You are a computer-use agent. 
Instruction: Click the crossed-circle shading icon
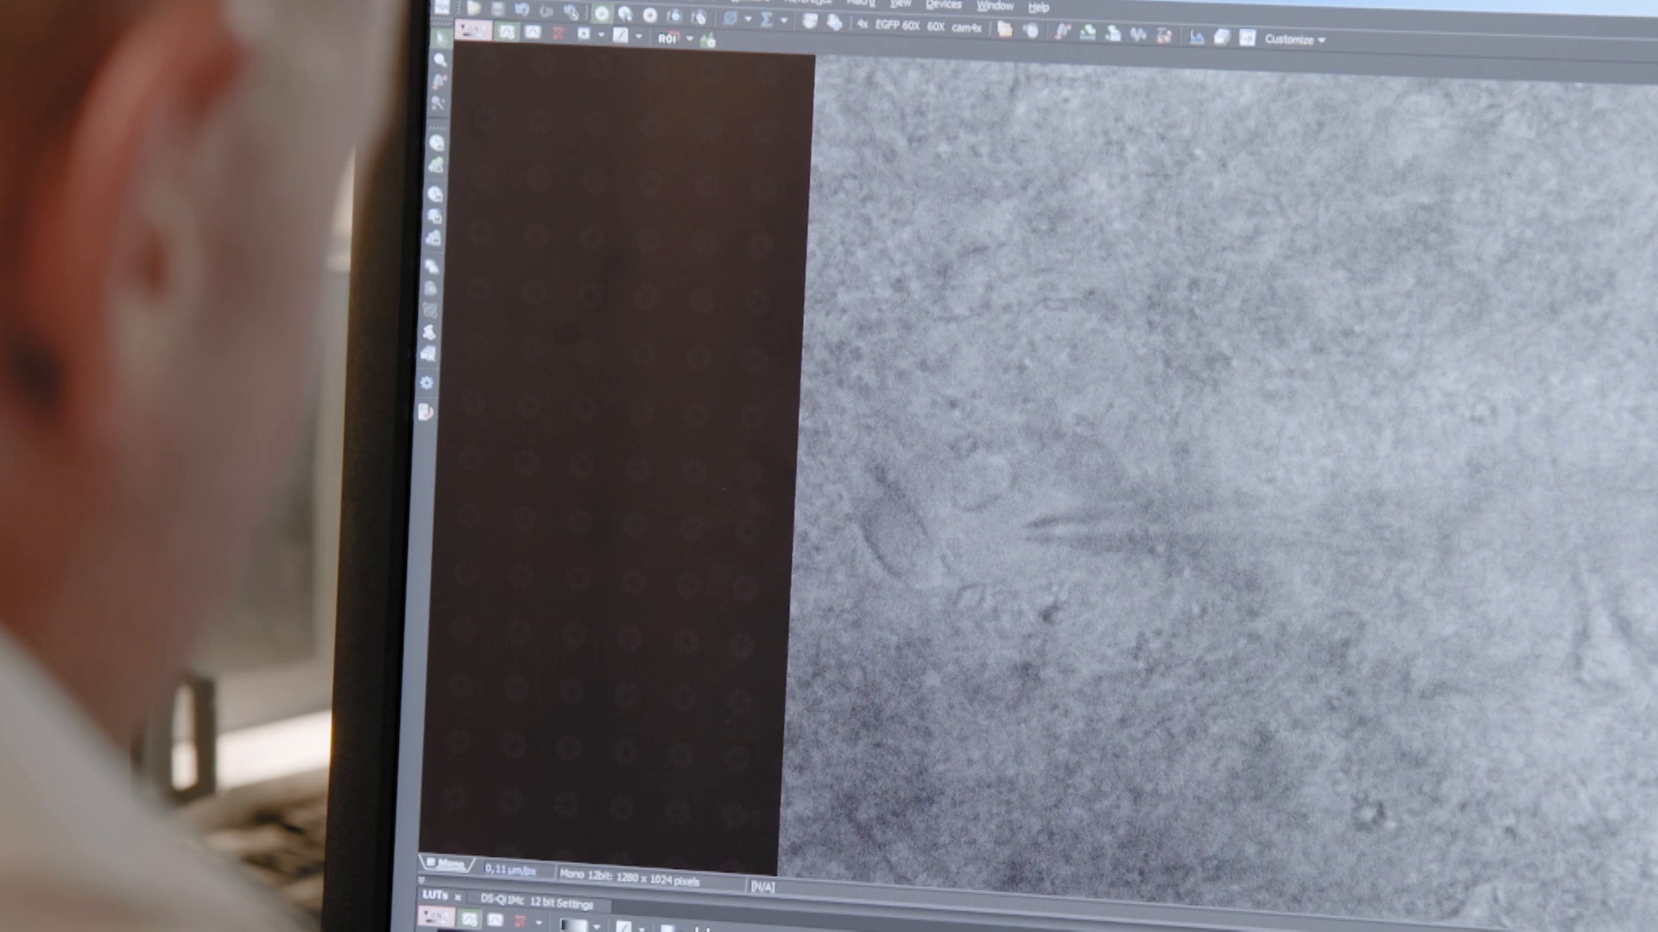pos(731,18)
